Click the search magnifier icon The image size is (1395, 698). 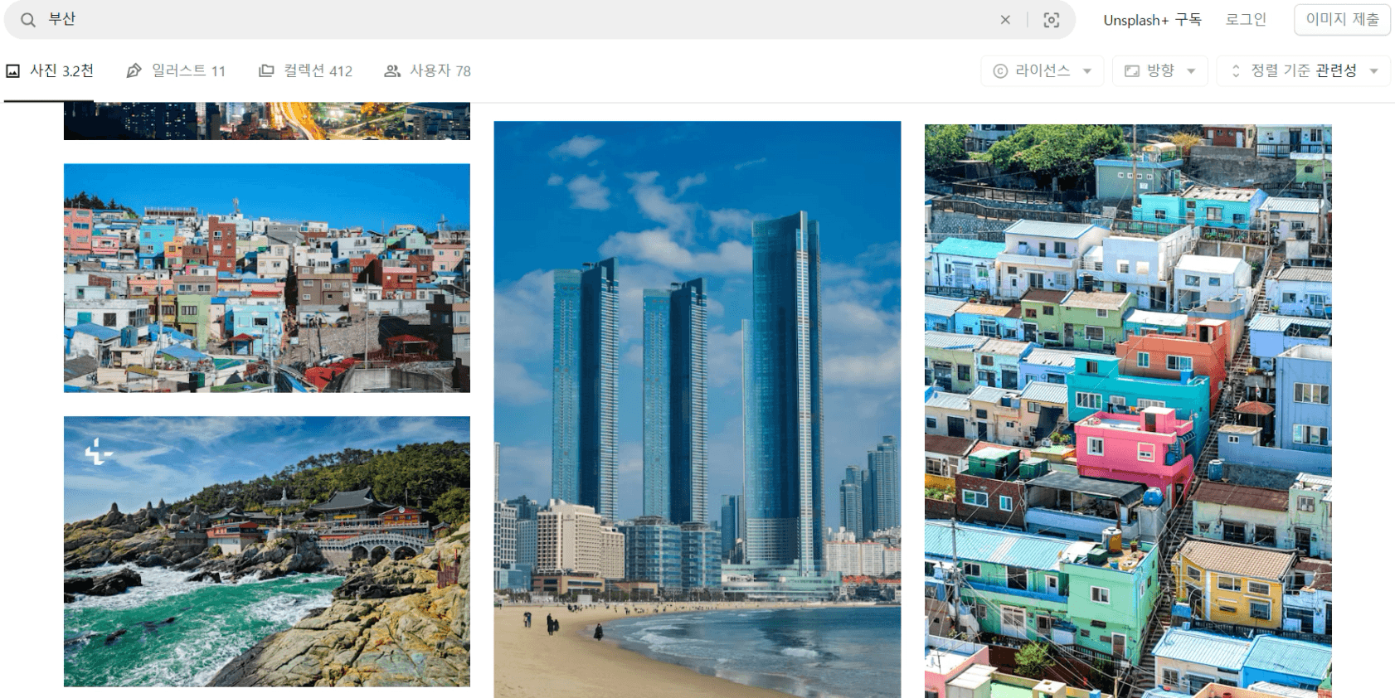tap(28, 20)
